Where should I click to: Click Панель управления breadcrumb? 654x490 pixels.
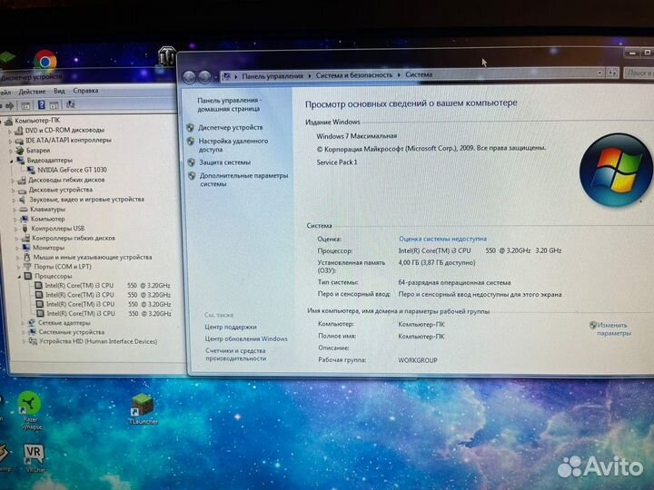(x=272, y=76)
